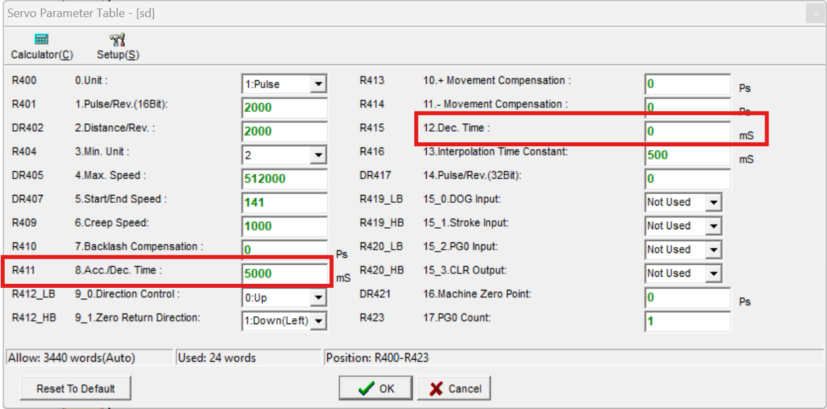The image size is (827, 409).
Task: Select the PG0 Count input field
Action: pyautogui.click(x=687, y=322)
